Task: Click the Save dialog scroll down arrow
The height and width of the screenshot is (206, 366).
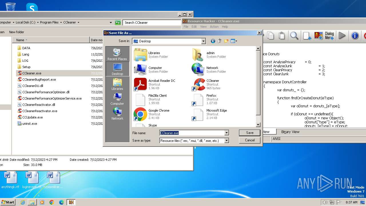Action: point(258,125)
